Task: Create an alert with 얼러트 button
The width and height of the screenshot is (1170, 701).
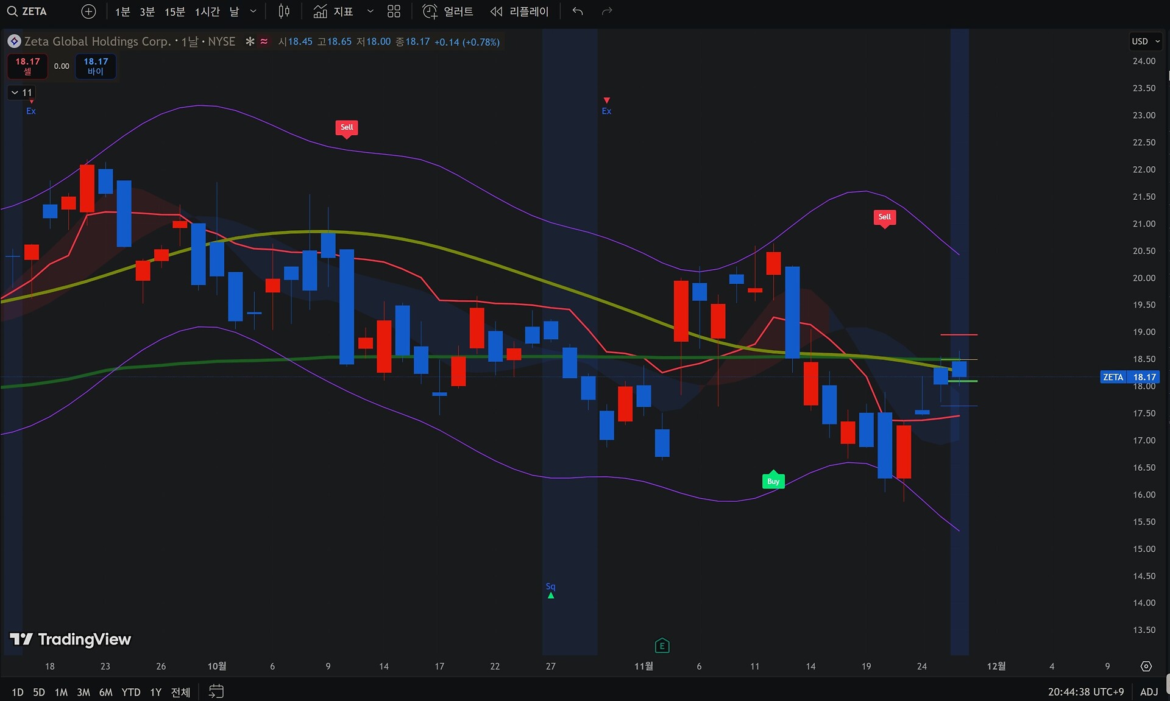Action: tap(448, 12)
